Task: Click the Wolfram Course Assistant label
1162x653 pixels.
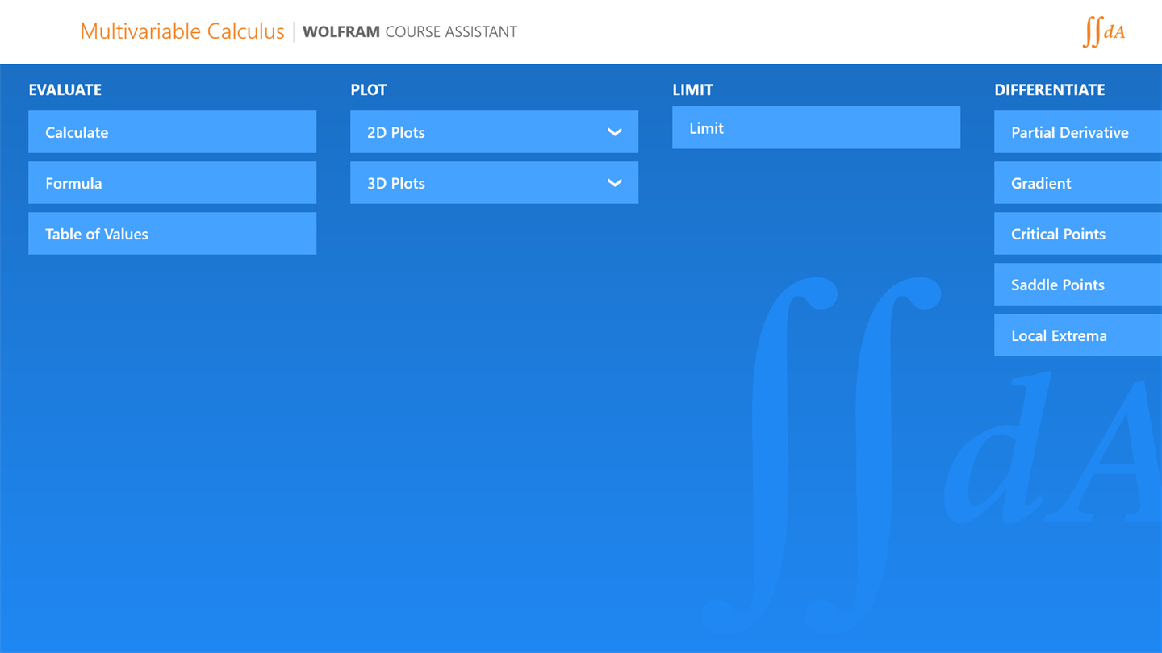Action: point(410,32)
